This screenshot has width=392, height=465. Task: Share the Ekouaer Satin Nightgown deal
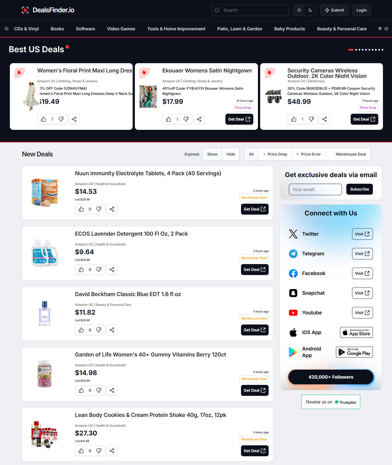[x=199, y=119]
